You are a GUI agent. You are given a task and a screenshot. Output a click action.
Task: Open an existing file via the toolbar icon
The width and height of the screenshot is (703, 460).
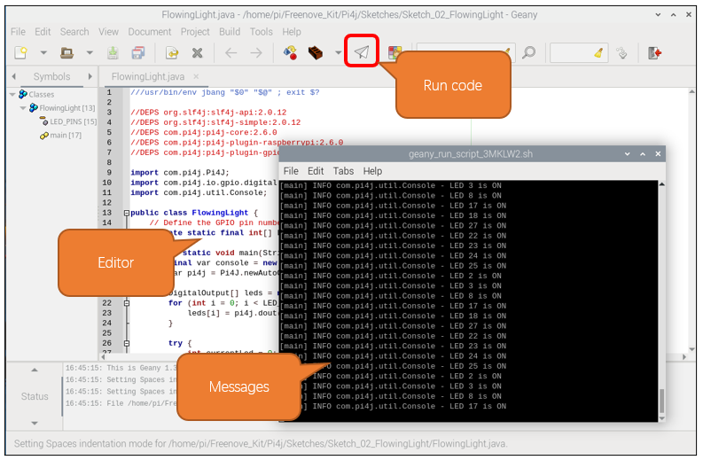pos(67,53)
